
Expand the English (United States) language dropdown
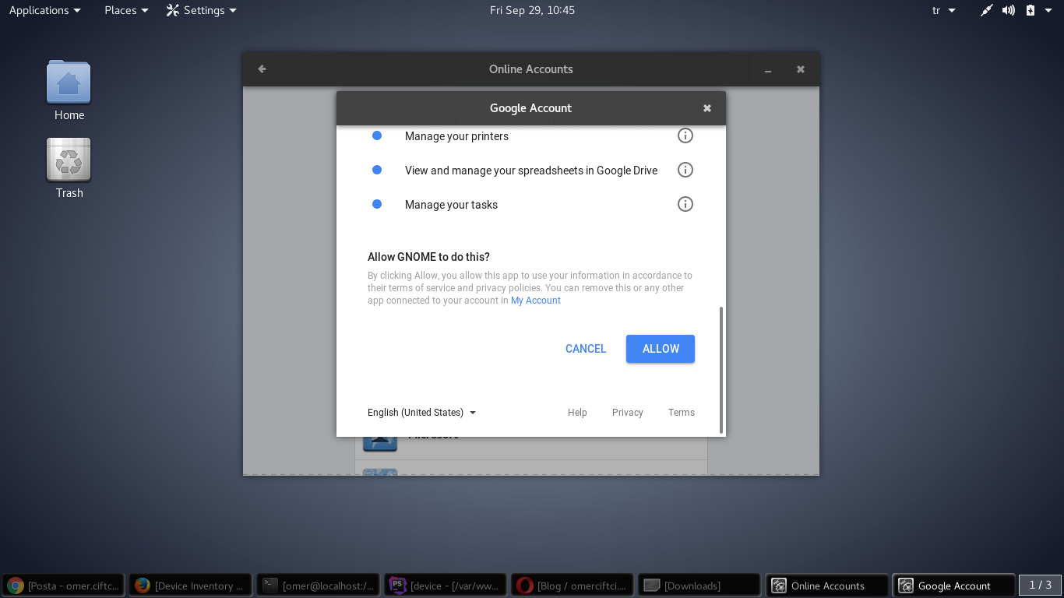[x=421, y=413]
